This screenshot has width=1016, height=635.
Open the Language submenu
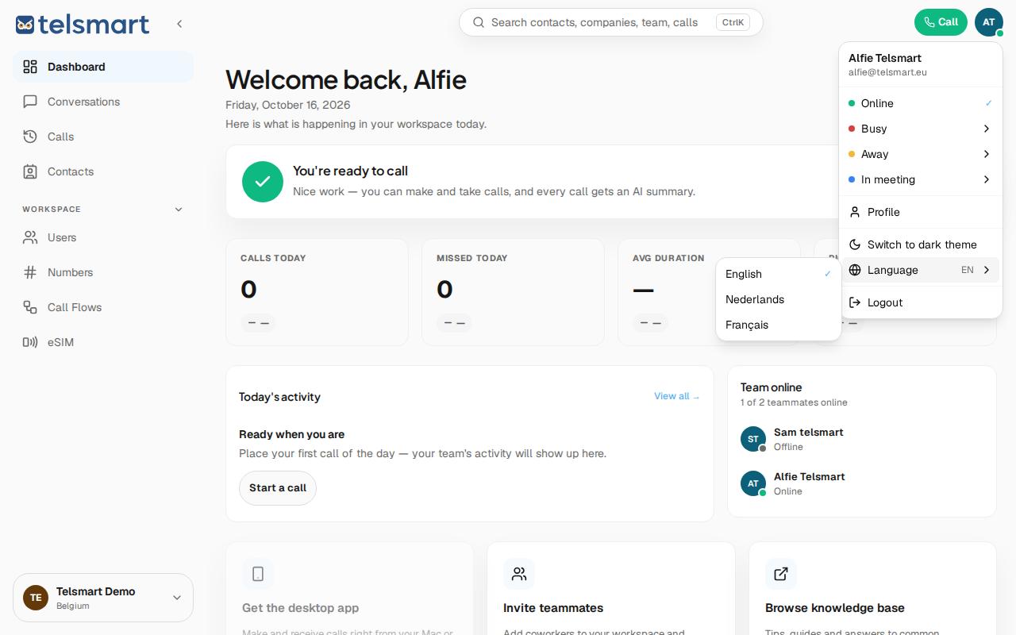pos(921,270)
